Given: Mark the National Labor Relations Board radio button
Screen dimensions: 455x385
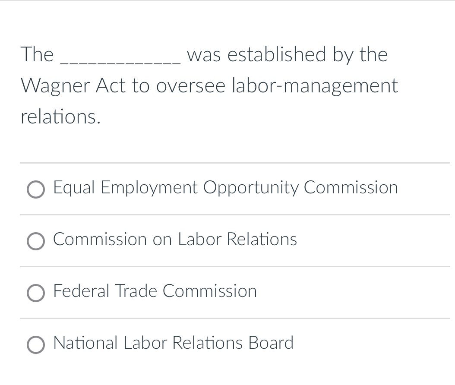Looking at the screenshot, I should point(36,345).
